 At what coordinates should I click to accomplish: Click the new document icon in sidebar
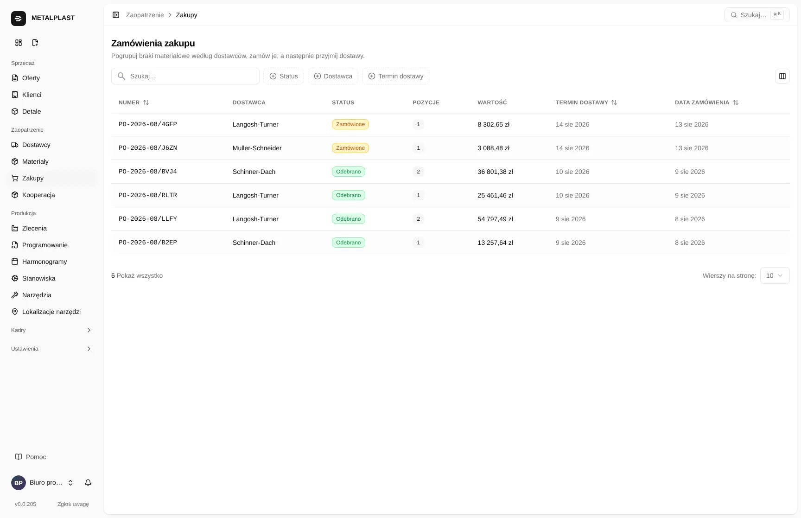point(35,43)
